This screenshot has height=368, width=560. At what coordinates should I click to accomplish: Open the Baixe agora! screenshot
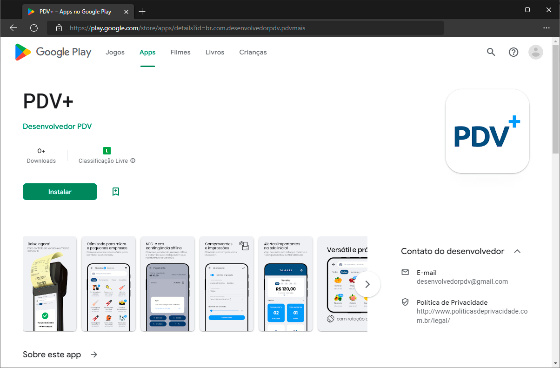[50, 284]
